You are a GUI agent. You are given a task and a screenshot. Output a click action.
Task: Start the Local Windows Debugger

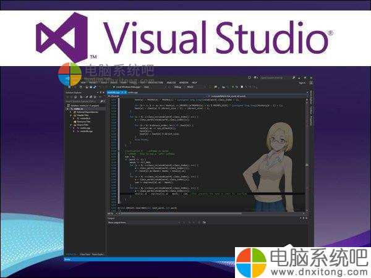[128, 87]
